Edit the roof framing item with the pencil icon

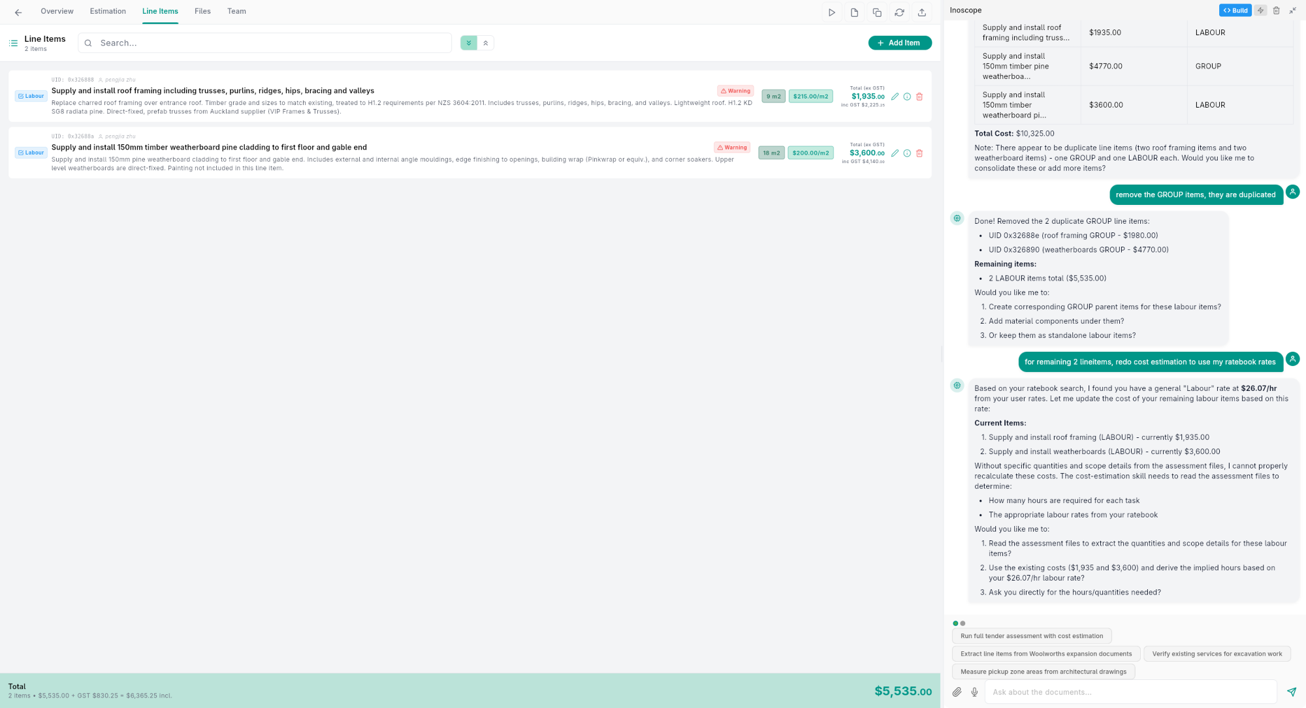pyautogui.click(x=895, y=96)
